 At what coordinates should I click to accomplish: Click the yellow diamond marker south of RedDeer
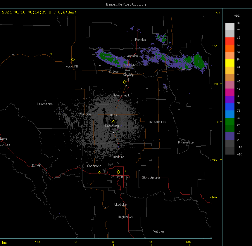(x=124, y=82)
